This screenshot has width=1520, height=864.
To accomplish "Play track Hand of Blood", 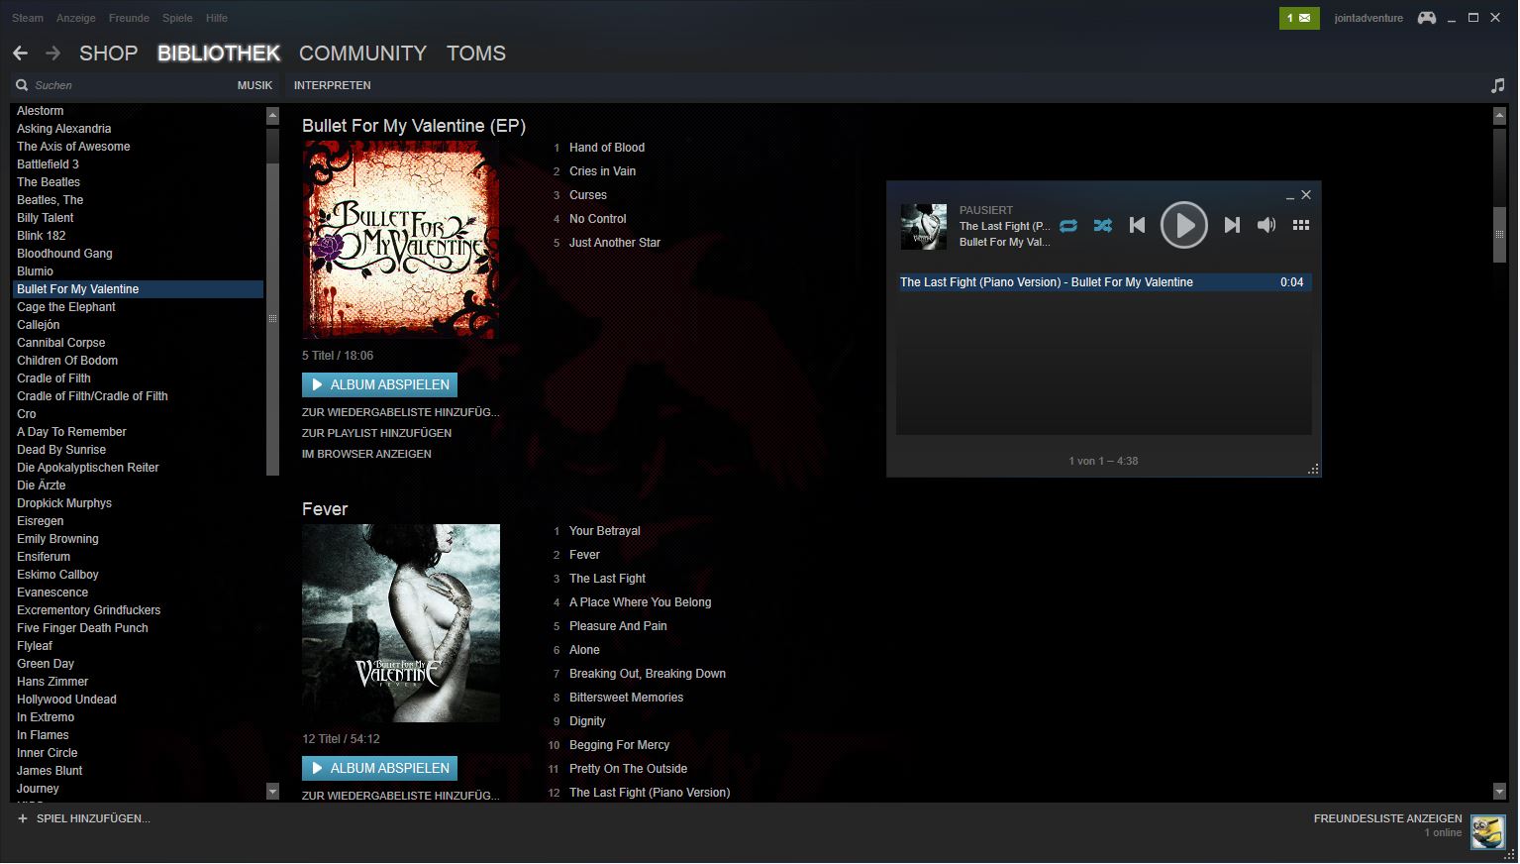I will click(x=607, y=148).
